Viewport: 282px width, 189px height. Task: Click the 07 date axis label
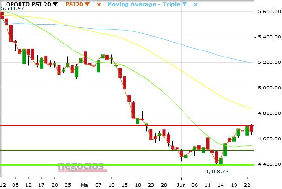point(98,185)
